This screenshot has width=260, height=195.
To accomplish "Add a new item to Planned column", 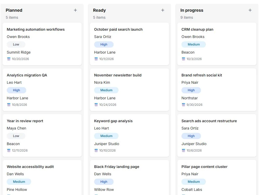I will pyautogui.click(x=75, y=10).
